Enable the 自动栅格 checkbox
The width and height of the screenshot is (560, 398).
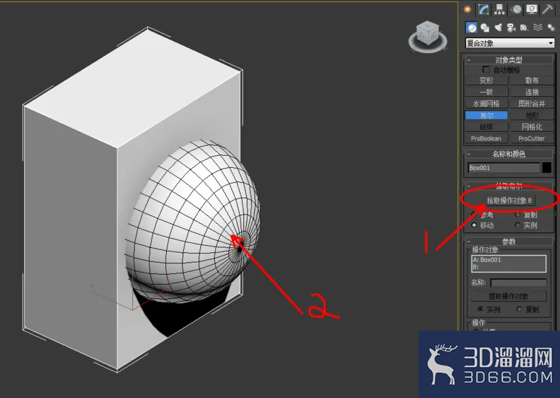click(486, 69)
